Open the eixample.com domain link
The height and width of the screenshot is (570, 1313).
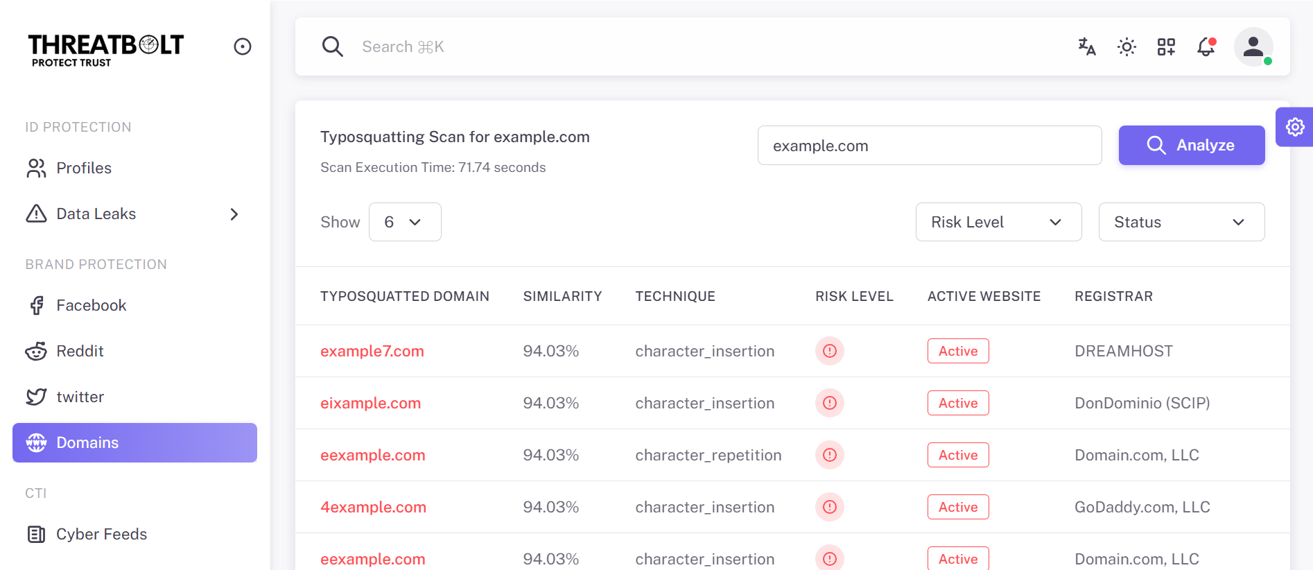click(x=370, y=403)
